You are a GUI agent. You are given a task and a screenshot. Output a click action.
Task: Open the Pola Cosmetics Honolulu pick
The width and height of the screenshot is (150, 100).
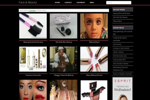120,64
